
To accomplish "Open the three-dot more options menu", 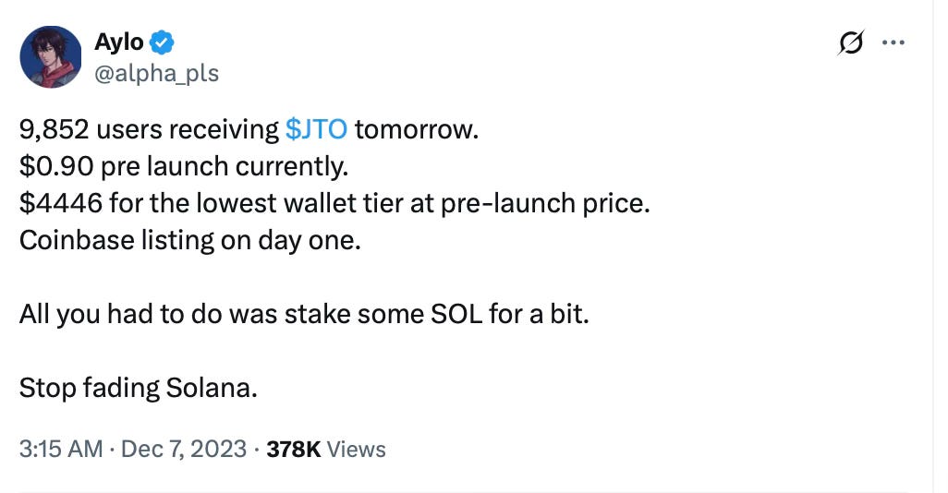I will tap(893, 42).
